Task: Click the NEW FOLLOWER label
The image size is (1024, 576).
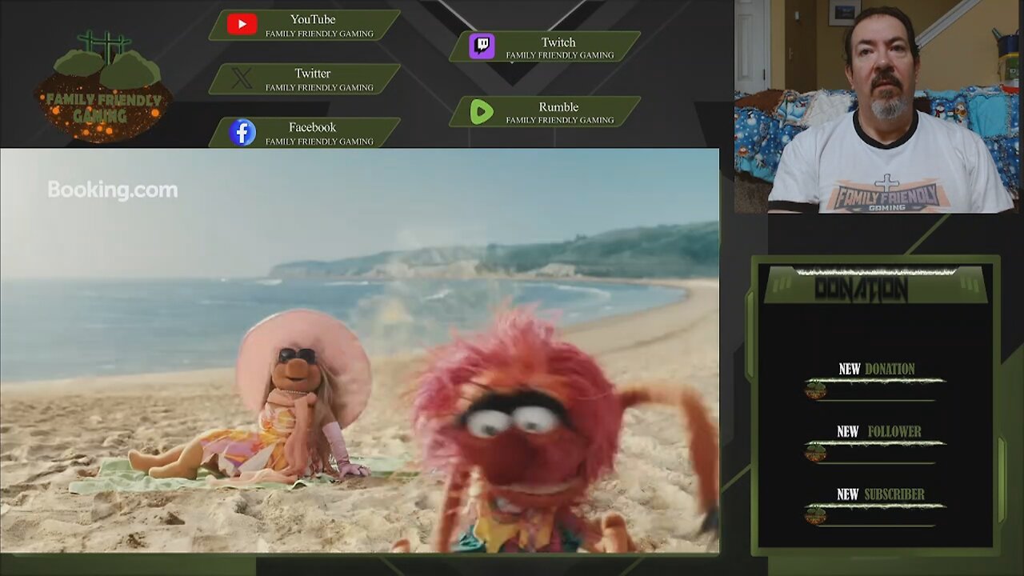Action: (x=879, y=431)
